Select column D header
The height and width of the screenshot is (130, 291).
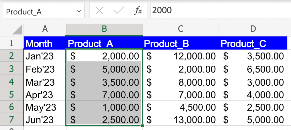tap(253, 30)
